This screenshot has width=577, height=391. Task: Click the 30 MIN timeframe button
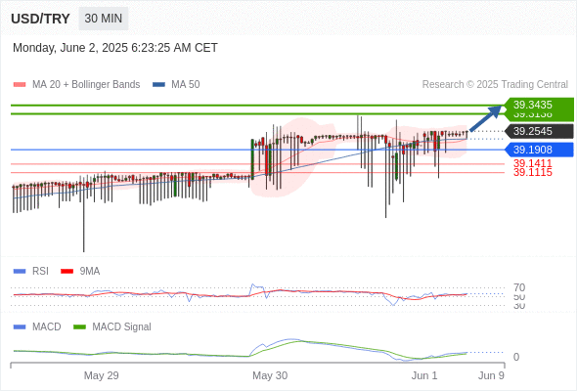click(104, 19)
